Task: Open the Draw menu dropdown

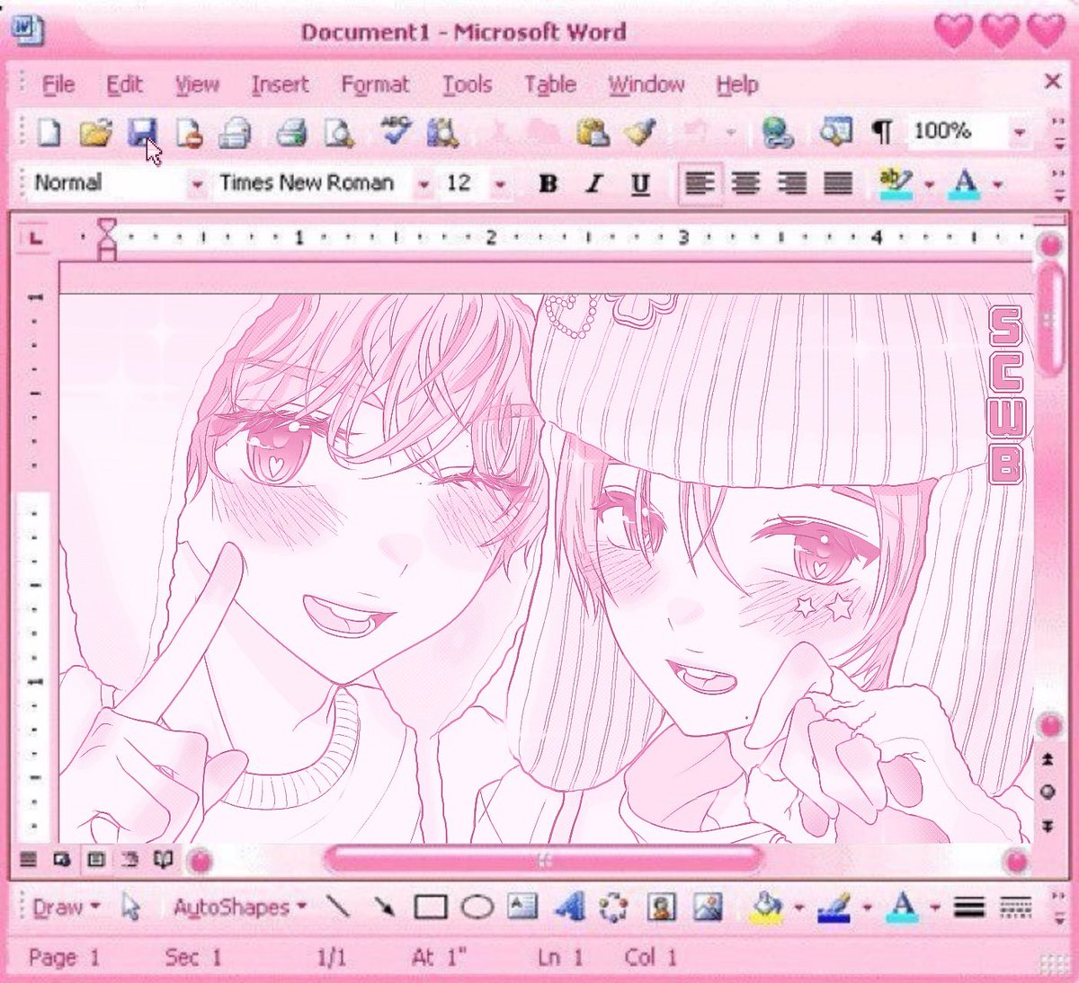Action: click(x=66, y=908)
